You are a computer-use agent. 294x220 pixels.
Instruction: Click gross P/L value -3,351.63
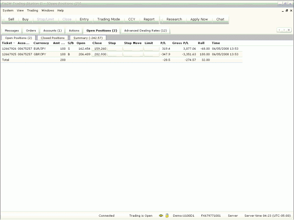pos(189,54)
